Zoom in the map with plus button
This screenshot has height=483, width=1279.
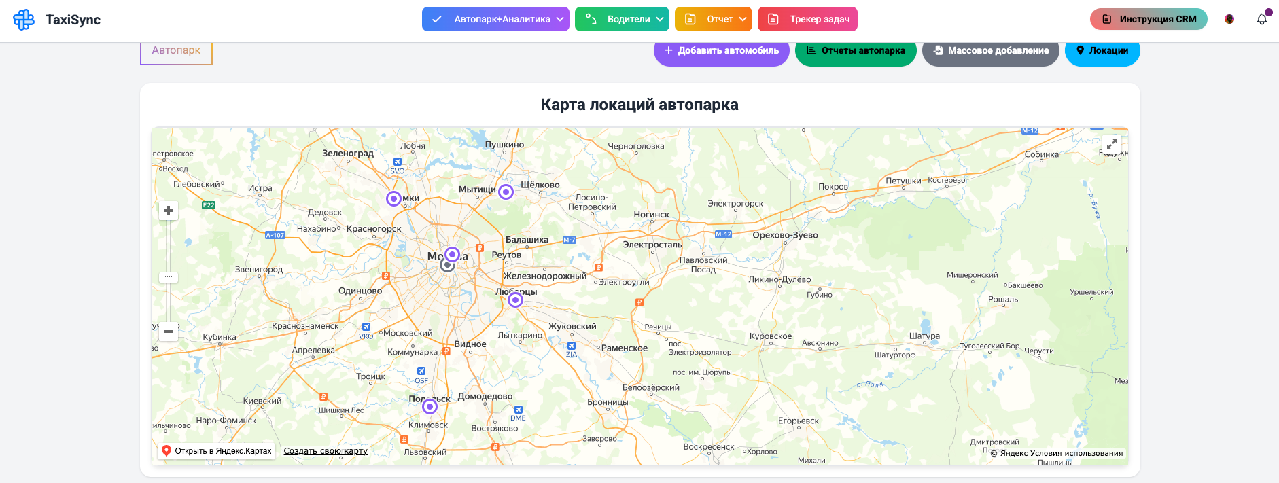[x=169, y=211]
